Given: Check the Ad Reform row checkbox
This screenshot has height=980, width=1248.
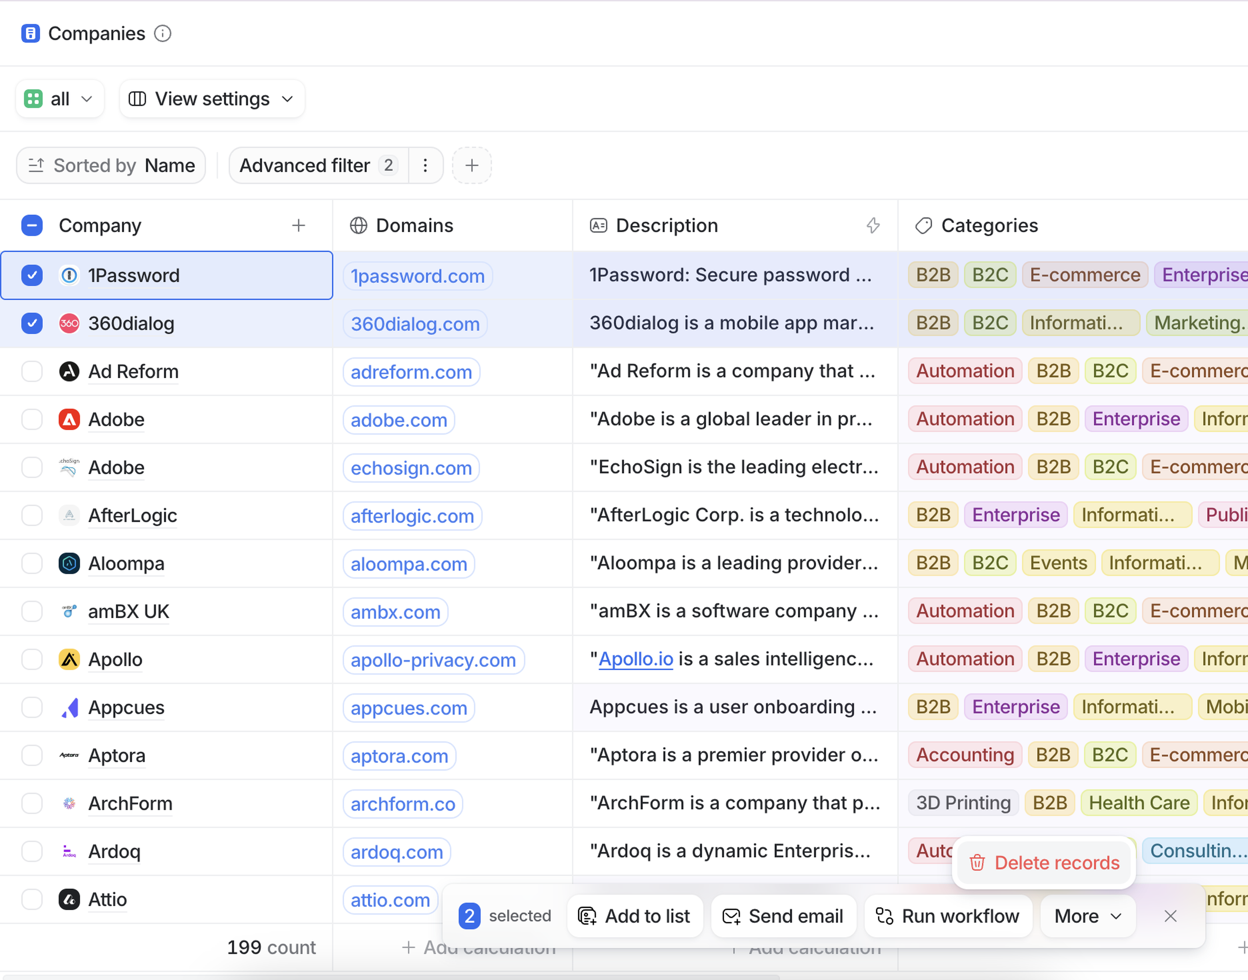Looking at the screenshot, I should click(32, 371).
